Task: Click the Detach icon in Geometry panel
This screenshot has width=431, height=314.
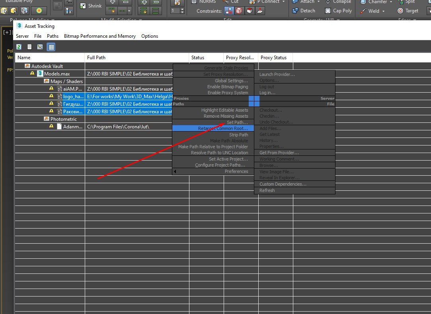Action: [x=295, y=11]
